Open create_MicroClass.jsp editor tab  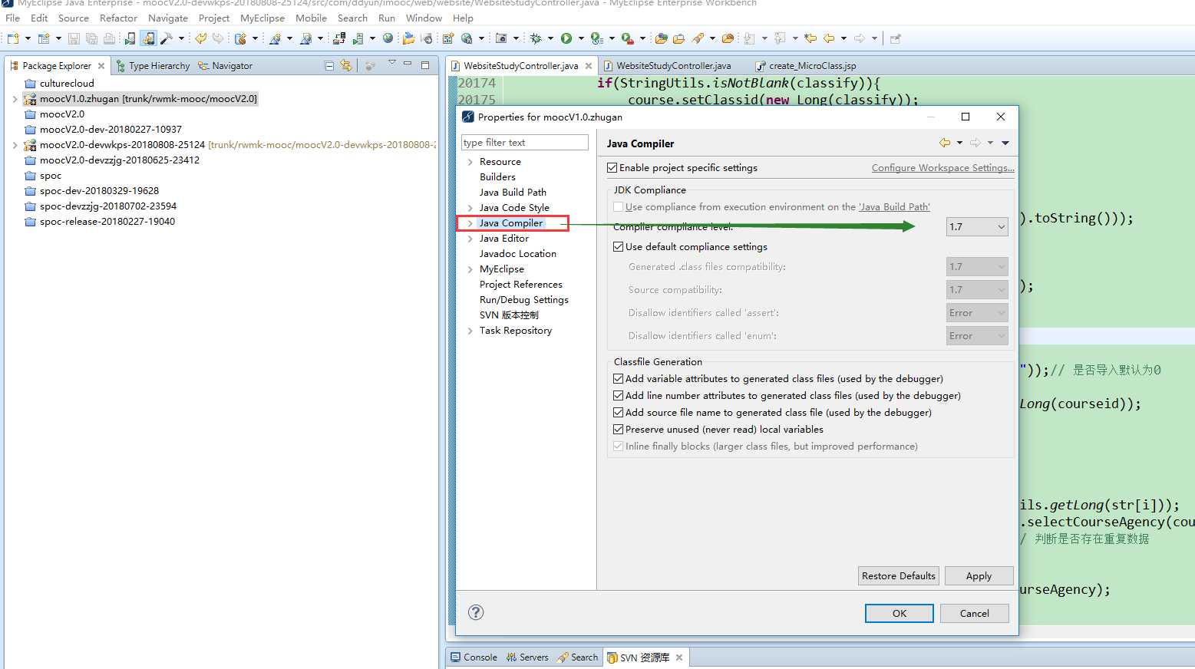tap(806, 66)
